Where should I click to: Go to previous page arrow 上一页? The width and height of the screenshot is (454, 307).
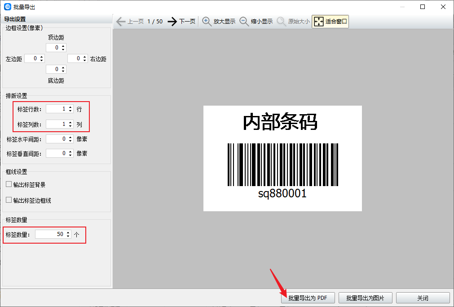[x=129, y=22]
